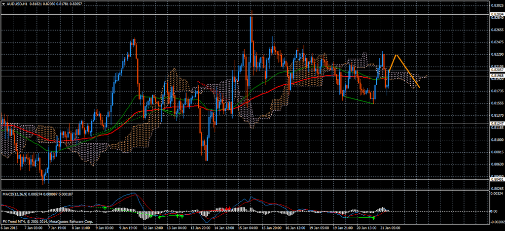This screenshot has height=231, width=505.
Task: Click the MACD(12,26,9) indicator label
Action: pos(16,195)
